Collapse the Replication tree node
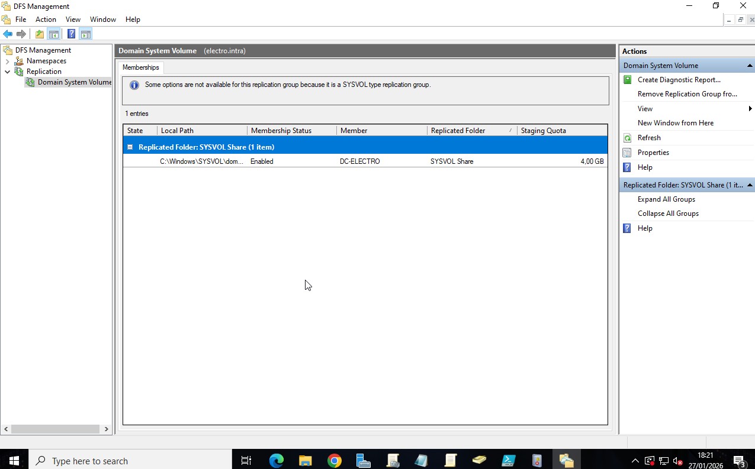Image resolution: width=755 pixels, height=469 pixels. pyautogui.click(x=7, y=72)
